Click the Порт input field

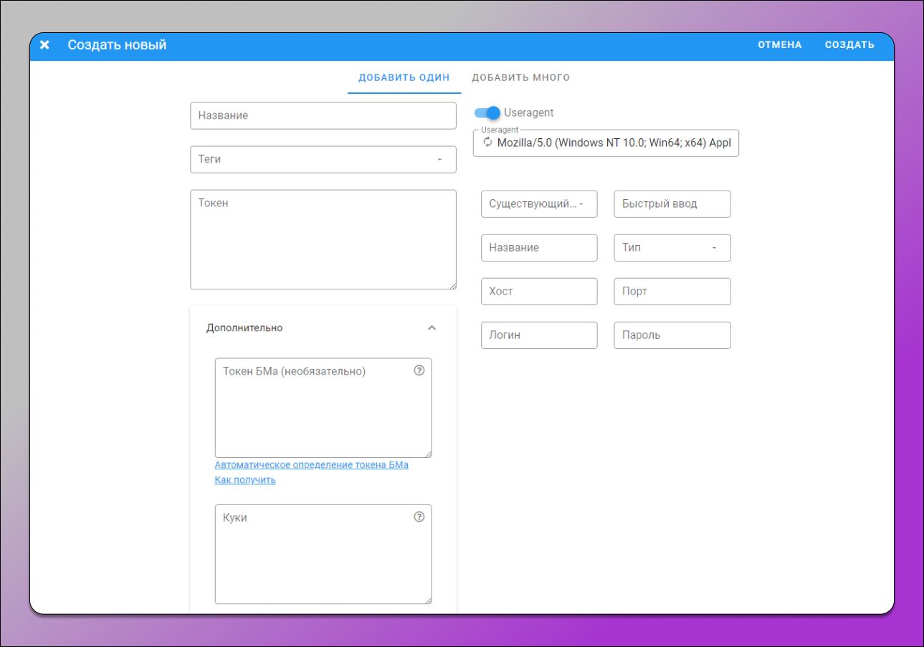(x=672, y=292)
